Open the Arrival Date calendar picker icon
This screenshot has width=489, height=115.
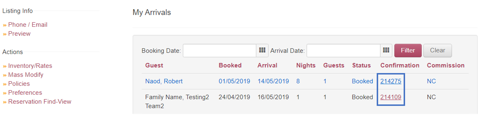pos(386,51)
